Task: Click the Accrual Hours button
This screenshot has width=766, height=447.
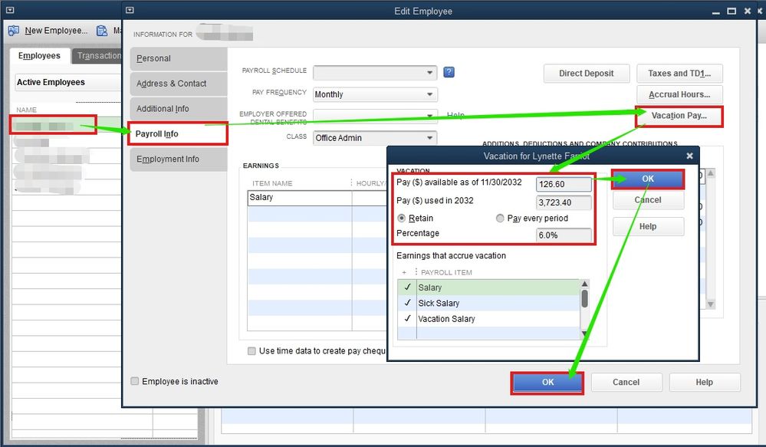Action: (679, 94)
